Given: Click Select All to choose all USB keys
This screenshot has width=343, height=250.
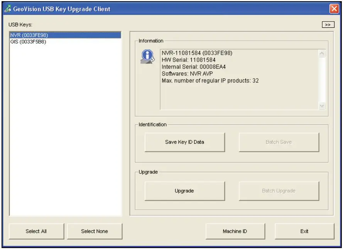Looking at the screenshot, I should click(x=36, y=231).
